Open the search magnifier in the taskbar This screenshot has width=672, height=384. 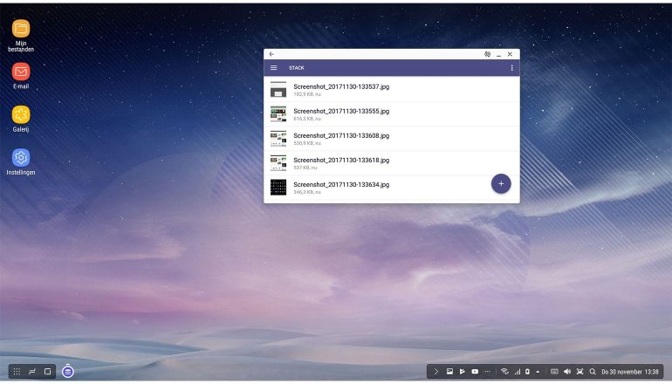pos(592,372)
